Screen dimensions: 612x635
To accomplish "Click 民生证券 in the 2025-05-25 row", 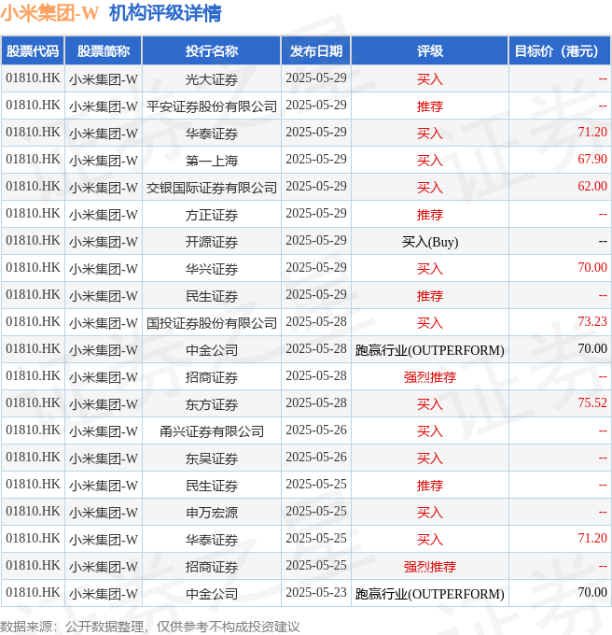I will [x=212, y=486].
